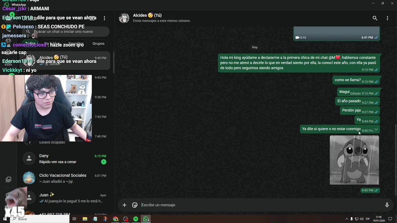Screen dimensions: 397x223
Task: Play the 0:15 video message
Action: 337,33
